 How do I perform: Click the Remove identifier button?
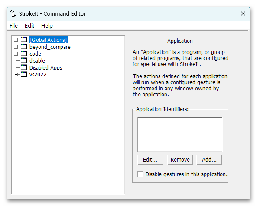coord(180,160)
